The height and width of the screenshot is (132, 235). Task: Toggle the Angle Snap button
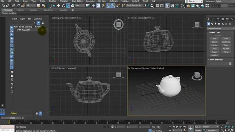coord(108,6)
